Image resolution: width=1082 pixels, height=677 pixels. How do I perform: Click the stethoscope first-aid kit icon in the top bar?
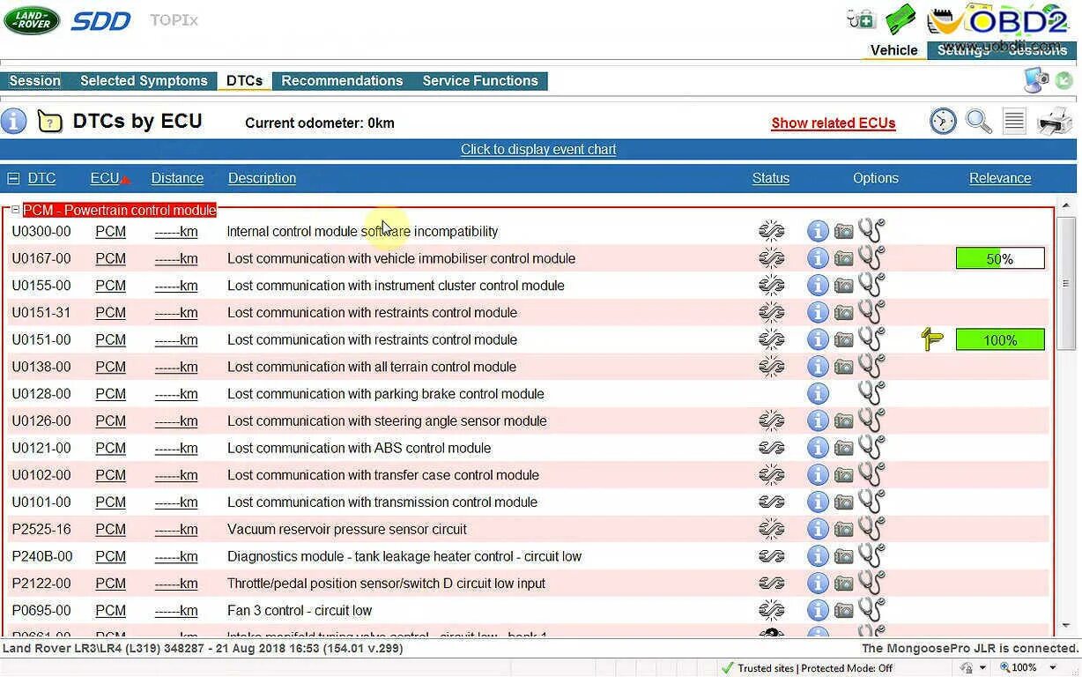pyautogui.click(x=860, y=19)
